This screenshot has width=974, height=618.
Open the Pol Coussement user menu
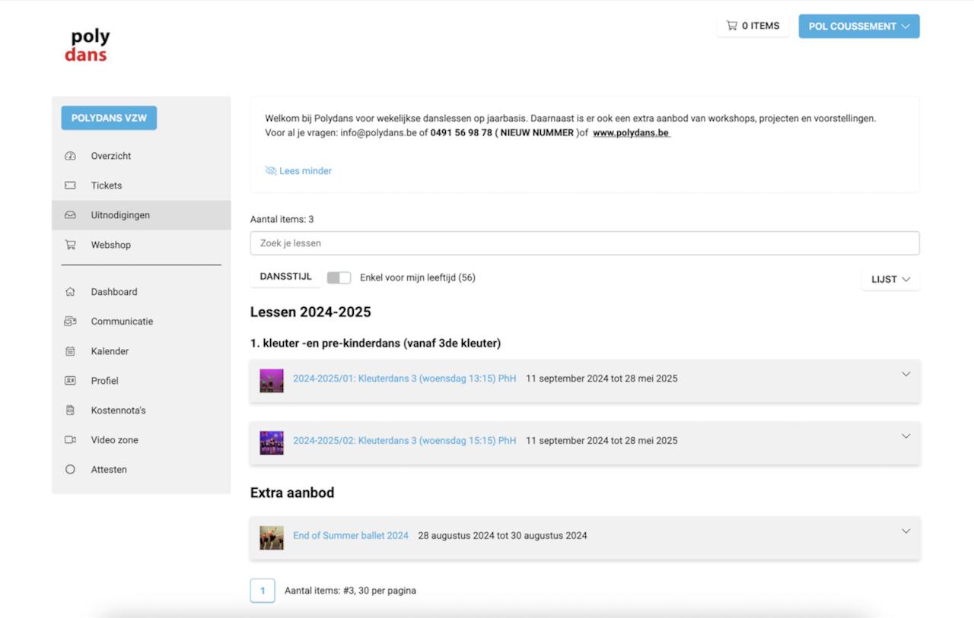pyautogui.click(x=858, y=26)
